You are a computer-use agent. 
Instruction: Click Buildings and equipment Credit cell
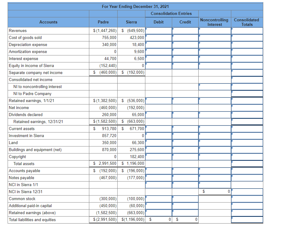pyautogui.click(x=185, y=150)
